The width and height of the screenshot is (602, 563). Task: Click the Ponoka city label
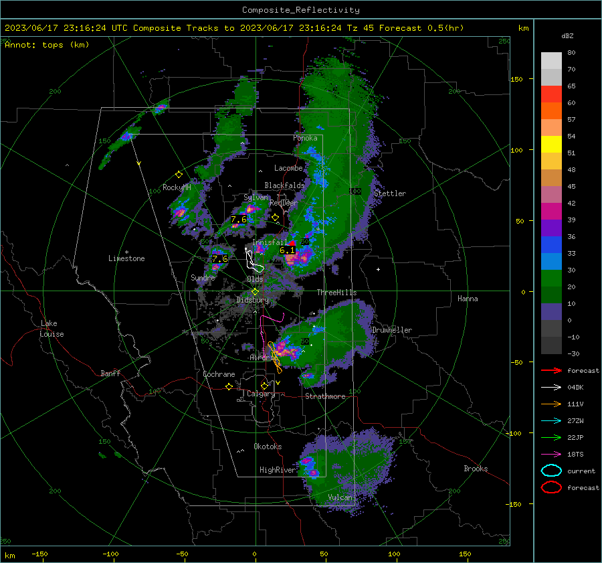pos(305,138)
